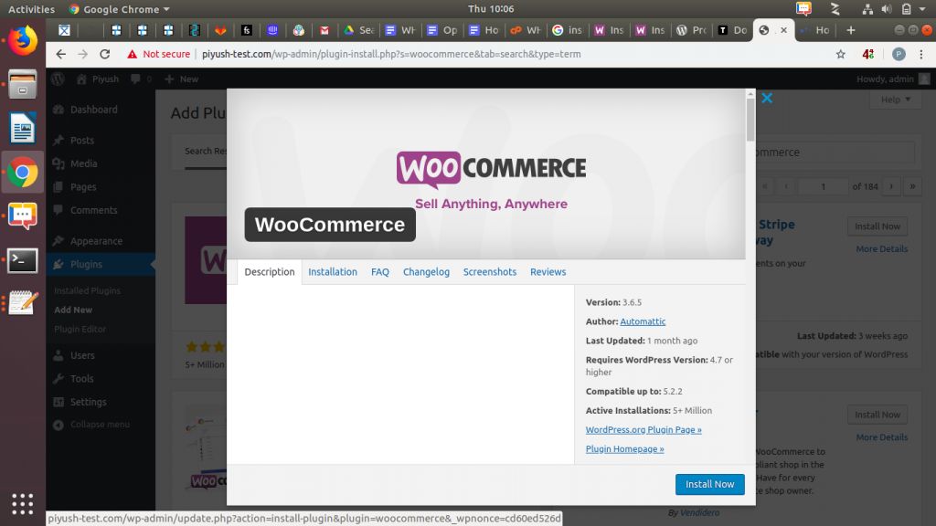The width and height of the screenshot is (936, 526).
Task: Click the Install Now button in plugin modal
Action: point(709,484)
